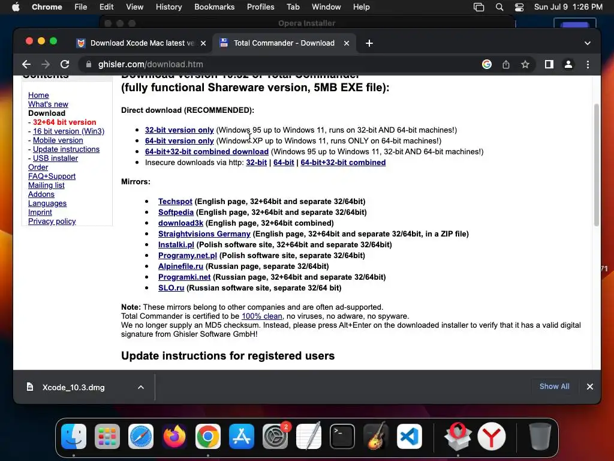
Task: Click the address bar URL
Action: point(151,64)
